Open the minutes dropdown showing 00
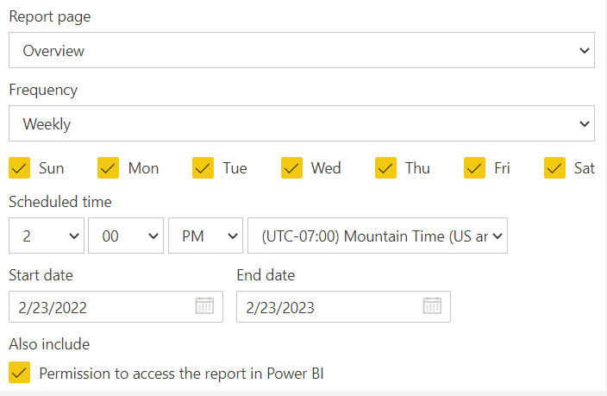Viewport: 607px width, 396px height. tap(126, 236)
